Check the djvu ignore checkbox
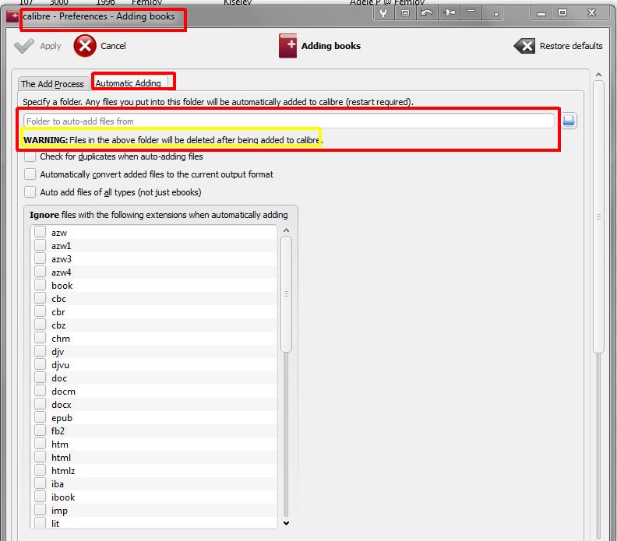This screenshot has width=617, height=541. tap(41, 364)
